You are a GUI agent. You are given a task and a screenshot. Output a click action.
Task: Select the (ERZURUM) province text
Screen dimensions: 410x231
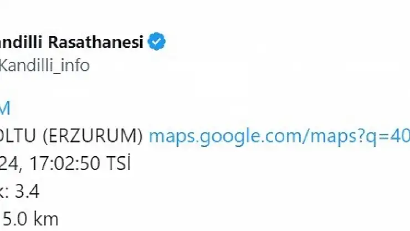[93, 136]
